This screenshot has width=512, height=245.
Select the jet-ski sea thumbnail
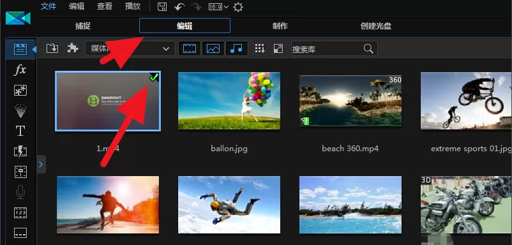pyautogui.click(x=350, y=205)
